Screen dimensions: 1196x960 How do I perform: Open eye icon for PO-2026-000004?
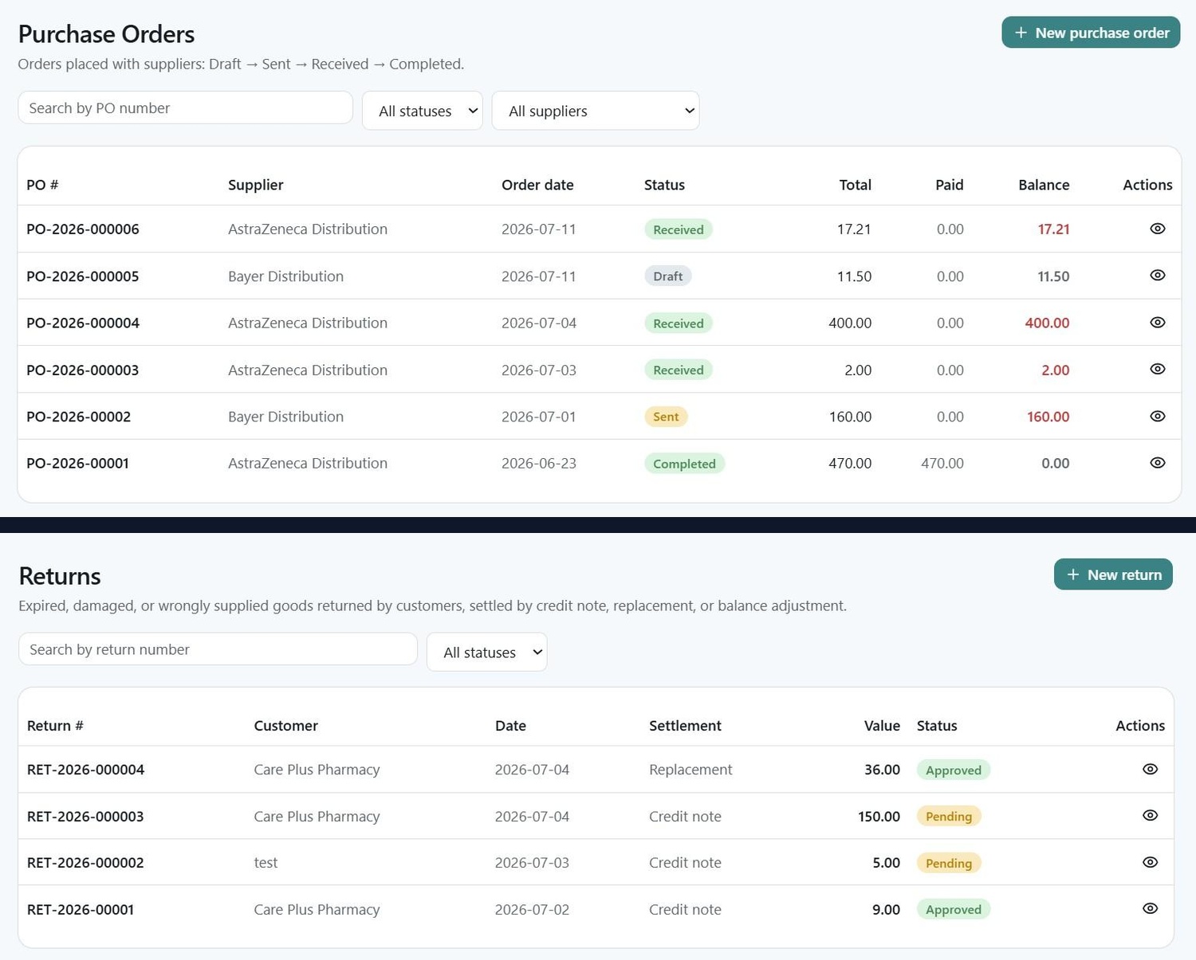coord(1158,322)
